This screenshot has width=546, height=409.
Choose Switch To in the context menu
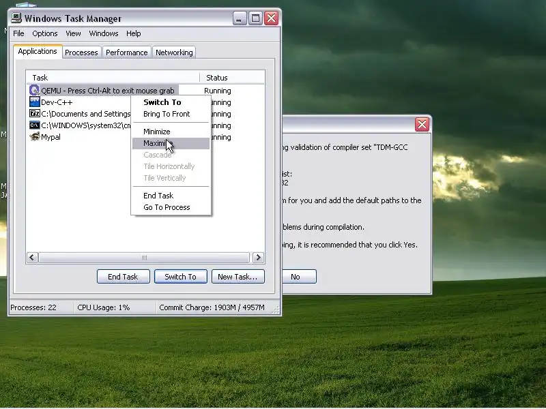coord(171,102)
